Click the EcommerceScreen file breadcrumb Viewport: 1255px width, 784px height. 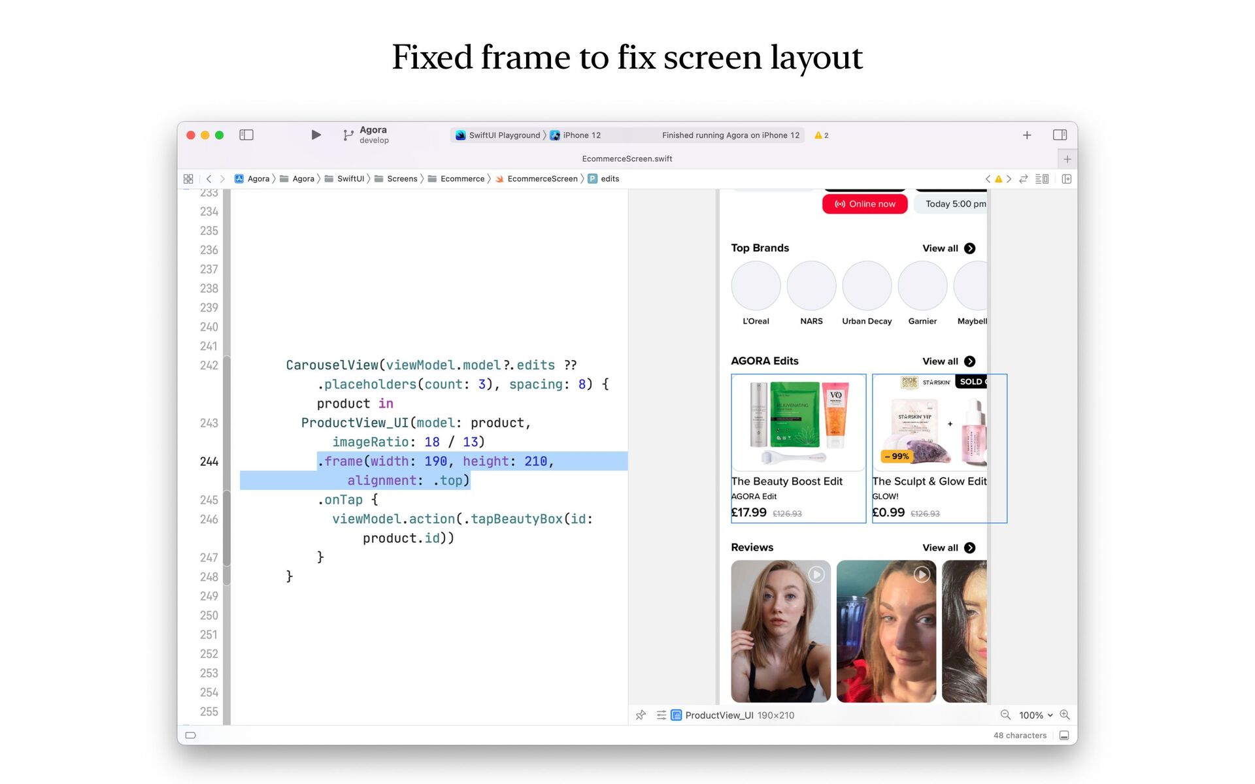(x=537, y=178)
